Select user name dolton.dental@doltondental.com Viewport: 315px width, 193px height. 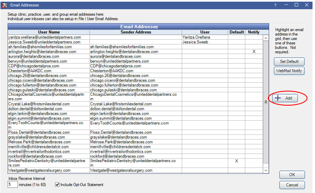coord(35,109)
